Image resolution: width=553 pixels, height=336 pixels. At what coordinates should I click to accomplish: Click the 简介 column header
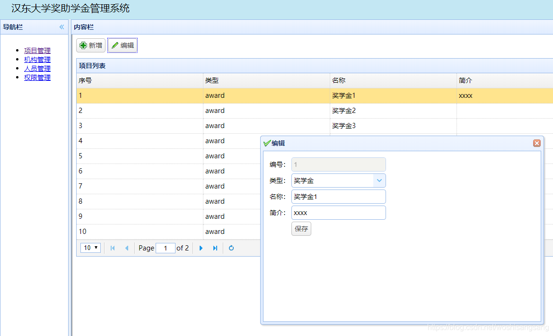(x=505, y=81)
